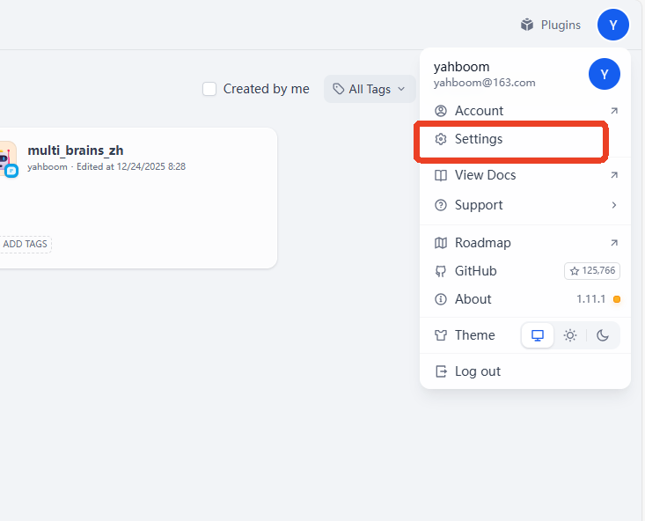Open the Plugins page

coord(550,26)
